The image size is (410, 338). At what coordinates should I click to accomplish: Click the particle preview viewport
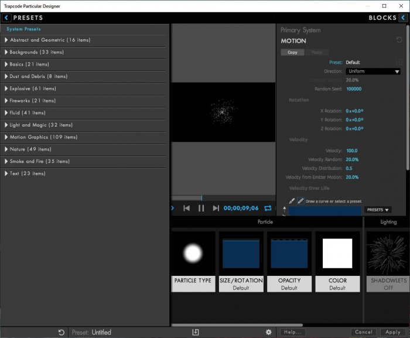click(223, 112)
